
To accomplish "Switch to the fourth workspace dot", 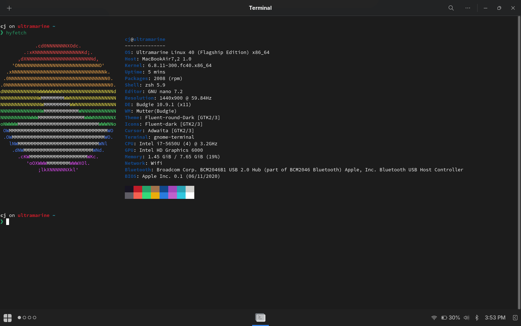I will coord(35,318).
